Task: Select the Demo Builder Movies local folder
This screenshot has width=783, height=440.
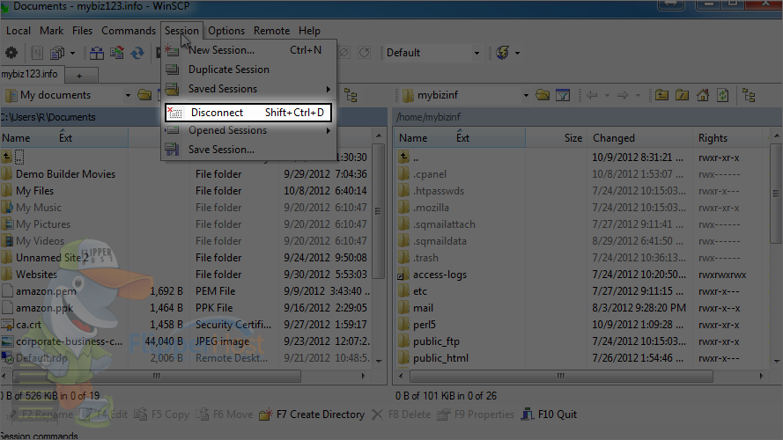Action: click(x=65, y=174)
